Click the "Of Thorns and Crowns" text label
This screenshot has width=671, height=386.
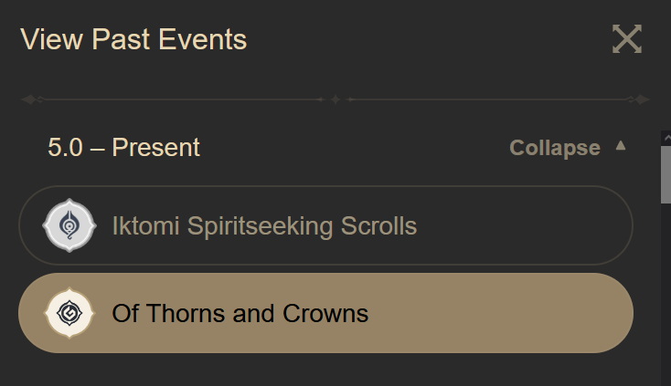pyautogui.click(x=240, y=313)
